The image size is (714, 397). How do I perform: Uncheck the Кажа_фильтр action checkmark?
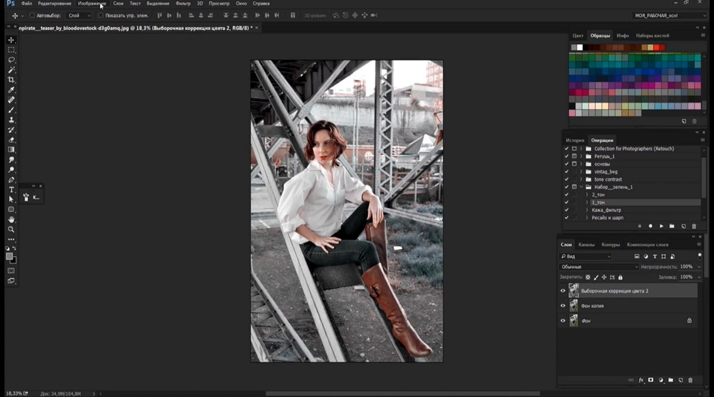[x=566, y=210]
